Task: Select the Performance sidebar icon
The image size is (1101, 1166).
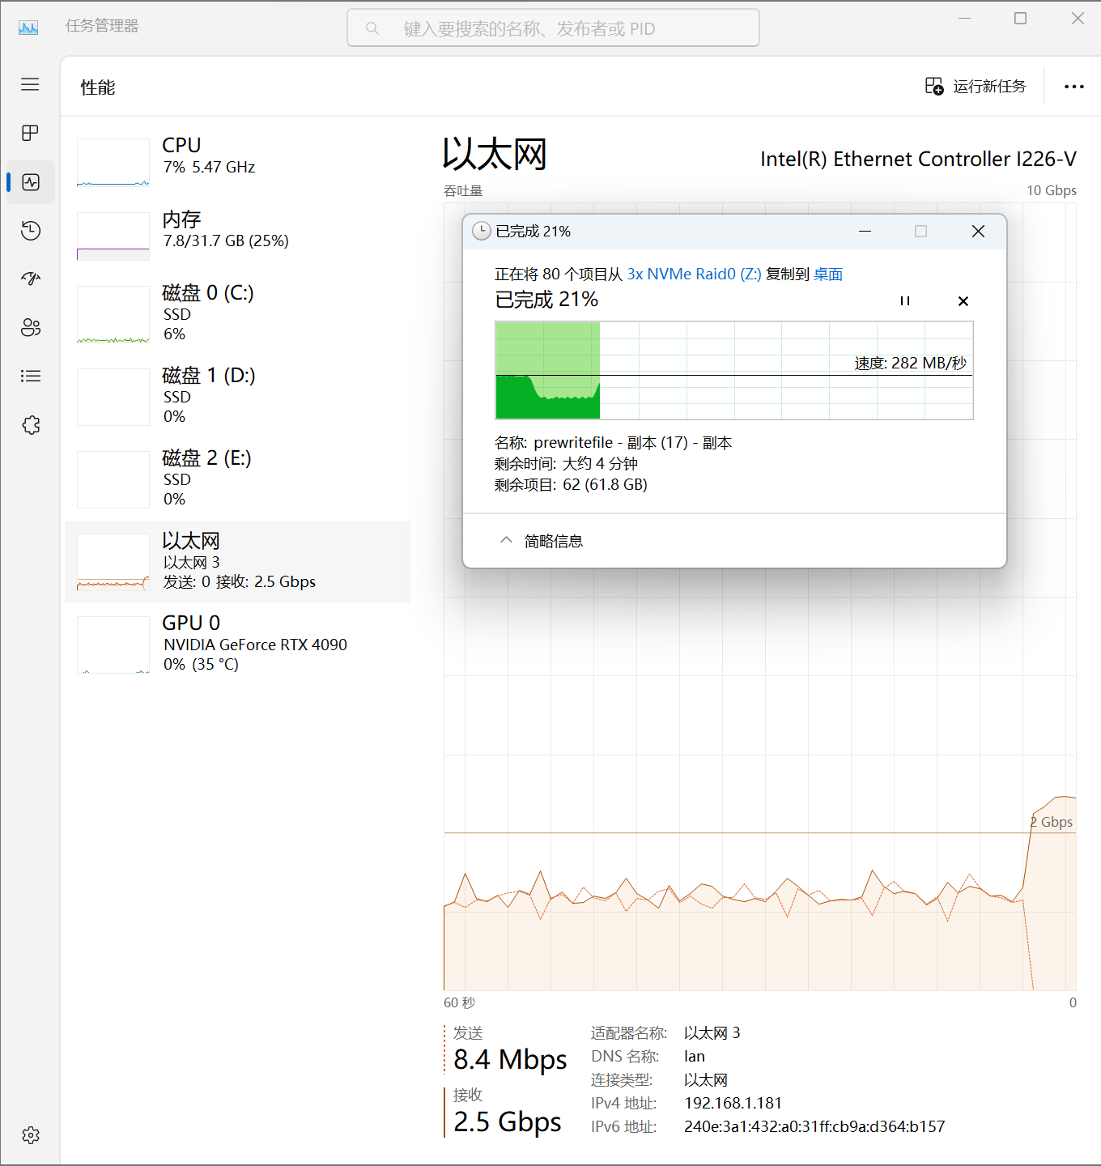Action: pyautogui.click(x=31, y=182)
